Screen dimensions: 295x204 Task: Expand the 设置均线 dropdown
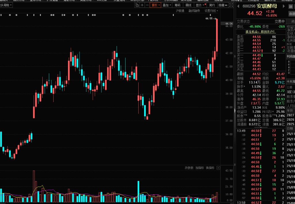tap(211, 11)
